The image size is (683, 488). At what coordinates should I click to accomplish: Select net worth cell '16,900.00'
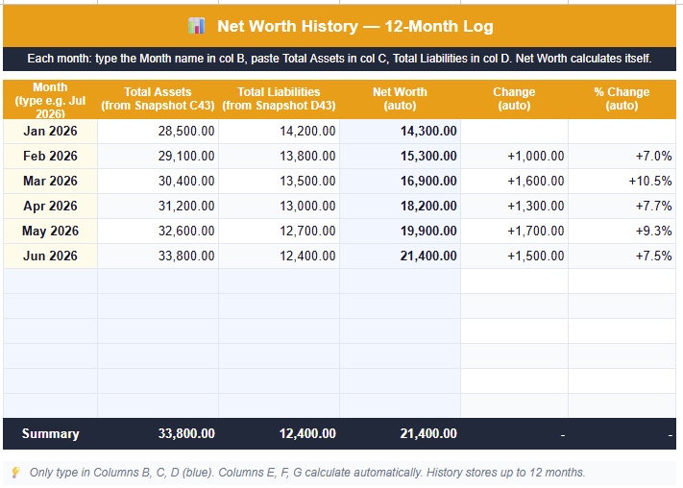tap(400, 181)
